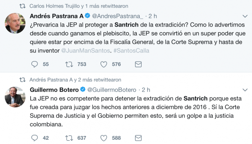The height and width of the screenshot is (144, 252).
Task: Click @GuilllermoBotero handle
Action: (x=112, y=89)
